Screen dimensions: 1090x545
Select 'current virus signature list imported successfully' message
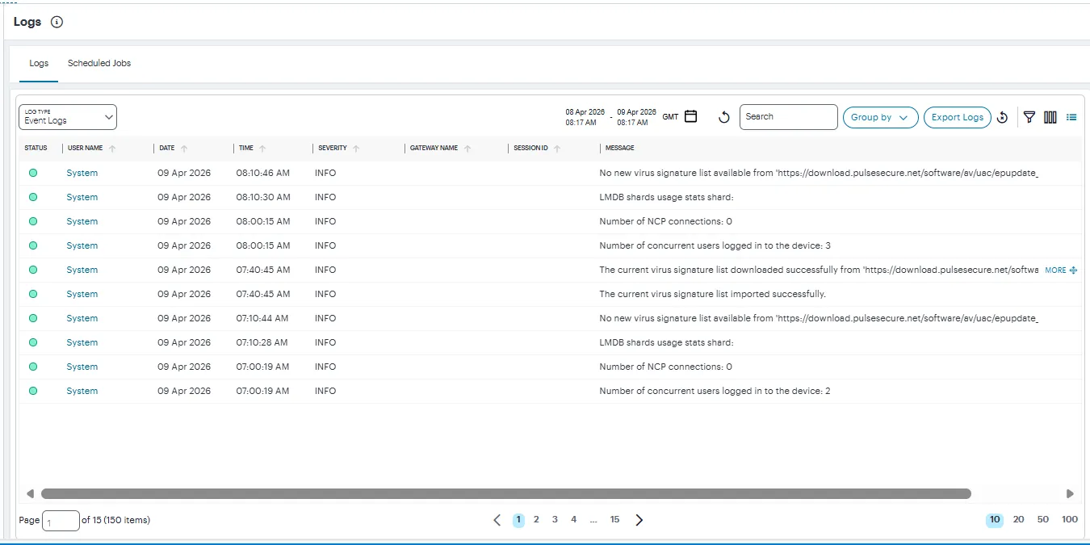712,294
